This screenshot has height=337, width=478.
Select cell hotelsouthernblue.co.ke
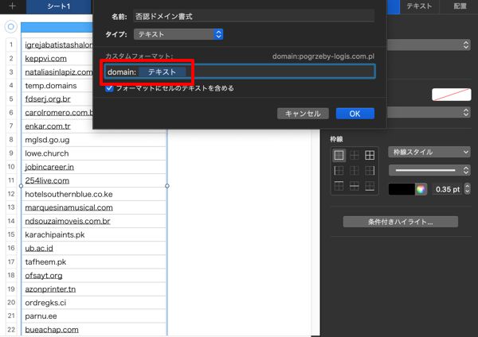click(x=94, y=194)
